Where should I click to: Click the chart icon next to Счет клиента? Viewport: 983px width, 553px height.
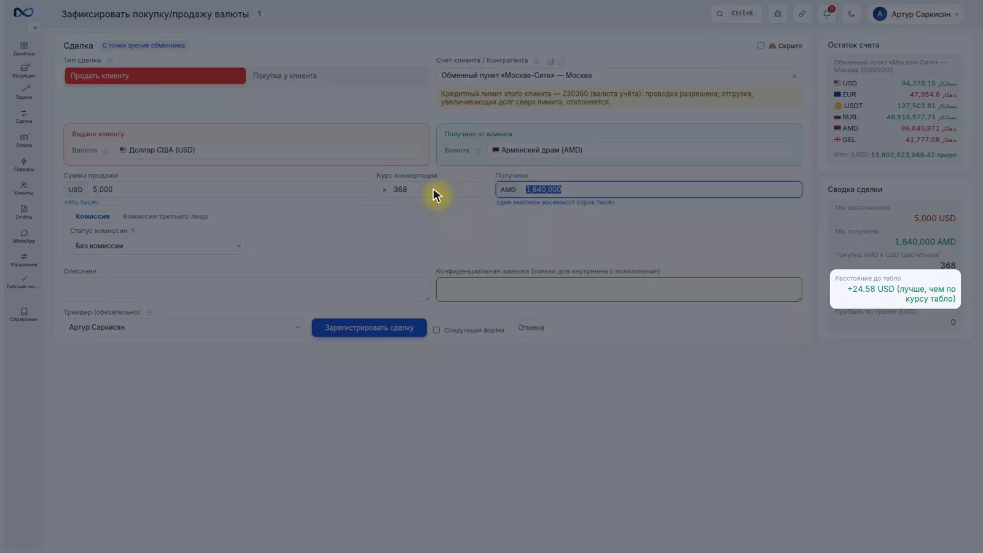click(550, 61)
